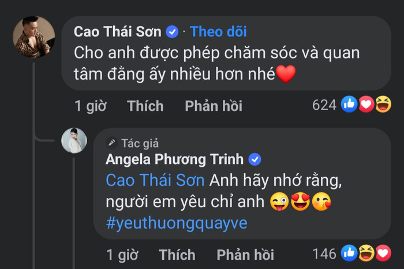Click the haha reaction icon on first comment
This screenshot has width=404, height=269.
click(x=382, y=104)
